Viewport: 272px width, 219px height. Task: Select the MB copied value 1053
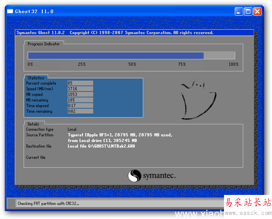(x=80, y=94)
